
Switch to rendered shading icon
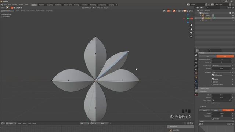point(190,11)
